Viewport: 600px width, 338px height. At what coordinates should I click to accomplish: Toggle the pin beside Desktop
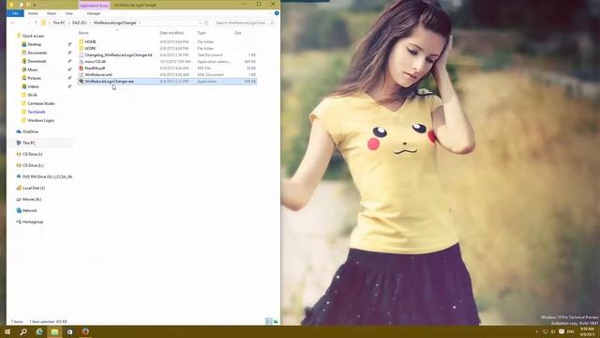point(69,44)
